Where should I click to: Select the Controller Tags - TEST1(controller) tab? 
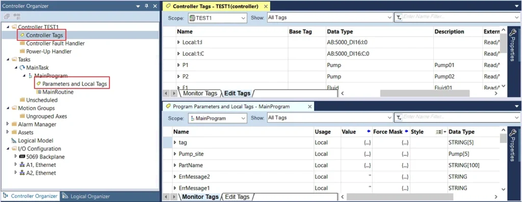point(216,6)
